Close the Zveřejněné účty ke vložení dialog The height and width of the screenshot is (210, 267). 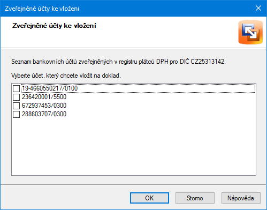(x=258, y=8)
